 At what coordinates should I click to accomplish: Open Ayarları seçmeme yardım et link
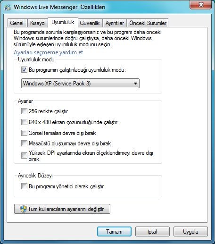(48, 52)
